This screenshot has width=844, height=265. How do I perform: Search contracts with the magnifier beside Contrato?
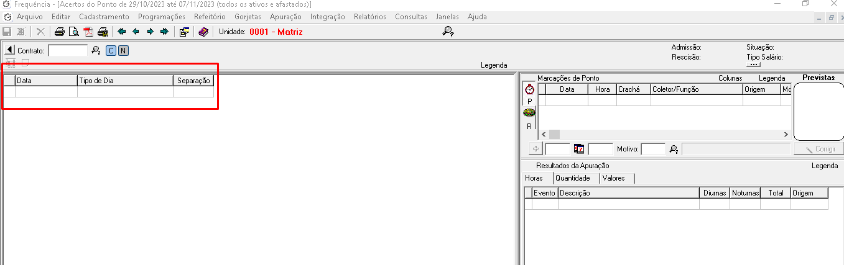(x=96, y=51)
